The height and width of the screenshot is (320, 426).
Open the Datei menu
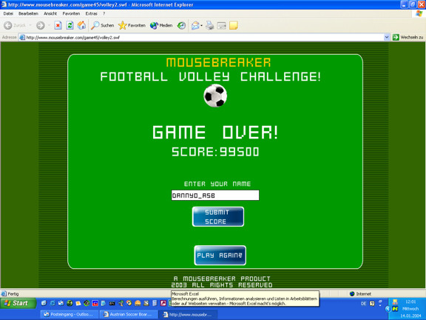coord(8,13)
